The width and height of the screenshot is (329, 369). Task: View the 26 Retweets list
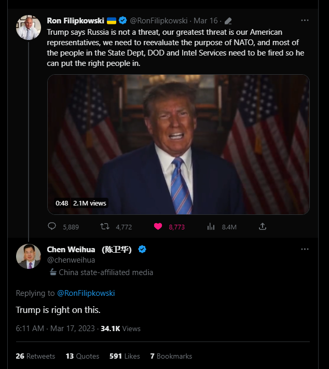(35, 356)
